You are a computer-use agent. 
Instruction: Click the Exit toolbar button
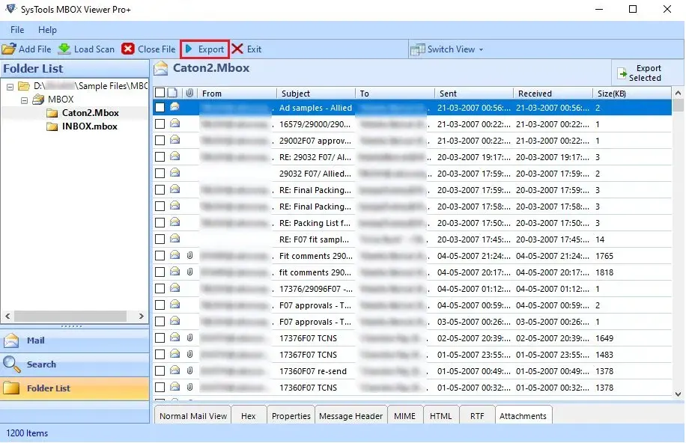coord(246,49)
